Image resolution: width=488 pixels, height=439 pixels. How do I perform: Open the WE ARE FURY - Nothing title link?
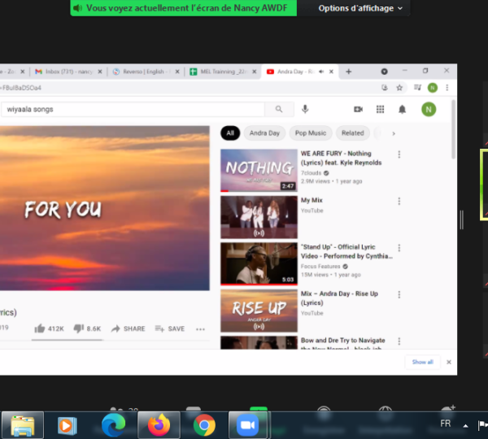coord(341,158)
